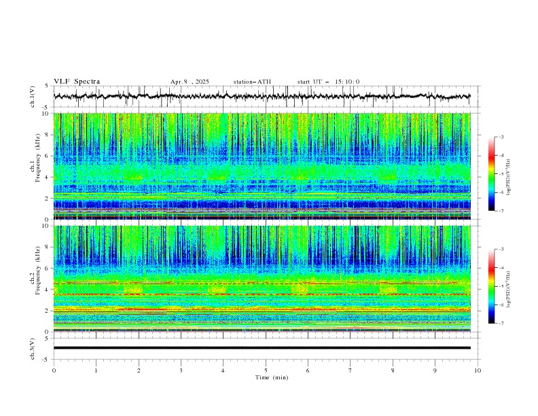Click time axis tick label "8"
This screenshot has width=538, height=416.
tap(393, 370)
